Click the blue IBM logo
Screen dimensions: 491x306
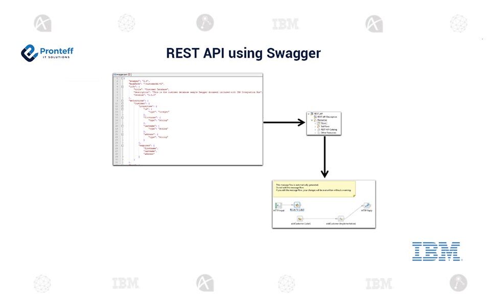pyautogui.click(x=437, y=251)
